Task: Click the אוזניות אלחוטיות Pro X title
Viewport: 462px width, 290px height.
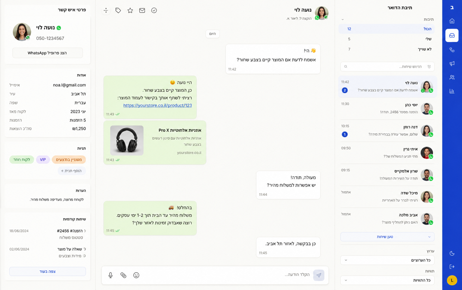Action: 180,130
